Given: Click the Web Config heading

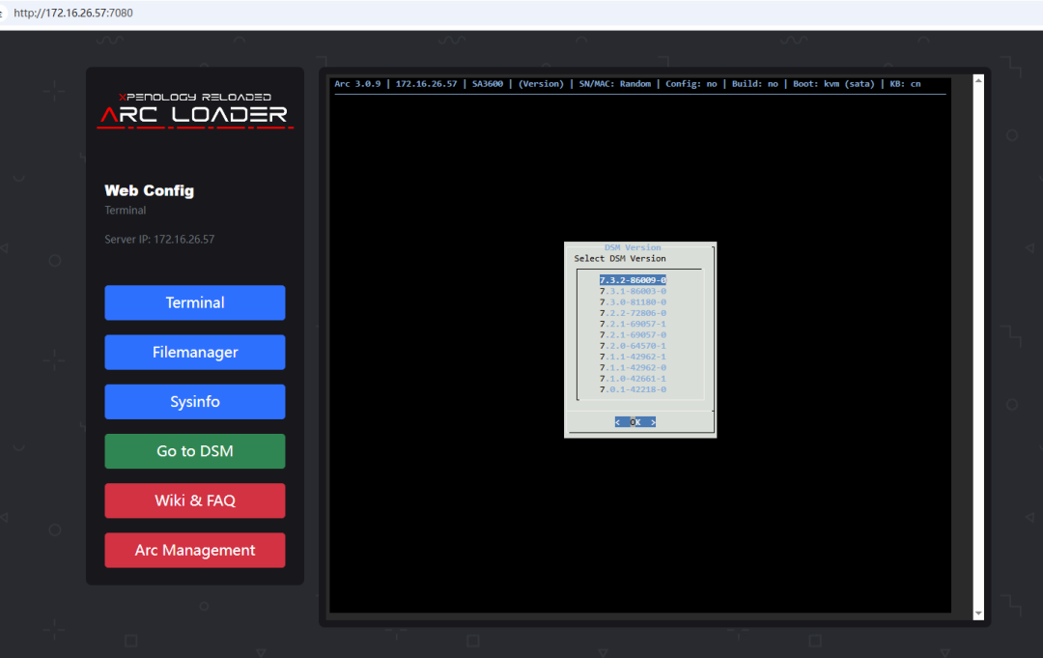Looking at the screenshot, I should (x=149, y=190).
